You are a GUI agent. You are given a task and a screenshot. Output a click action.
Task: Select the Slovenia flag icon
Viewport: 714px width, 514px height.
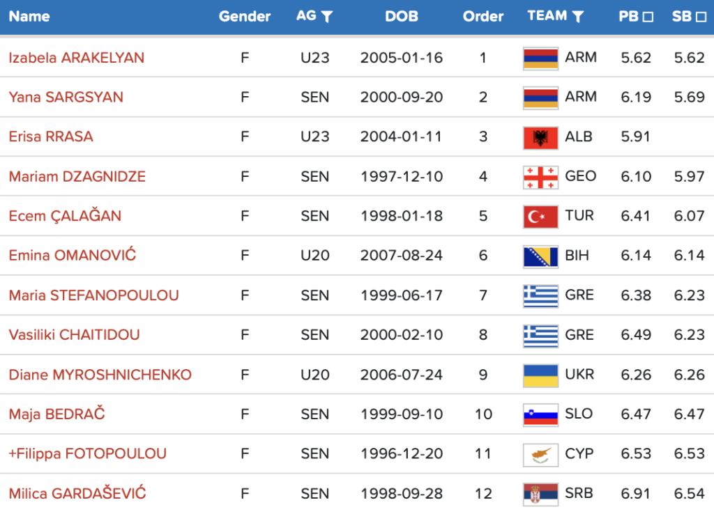point(540,415)
